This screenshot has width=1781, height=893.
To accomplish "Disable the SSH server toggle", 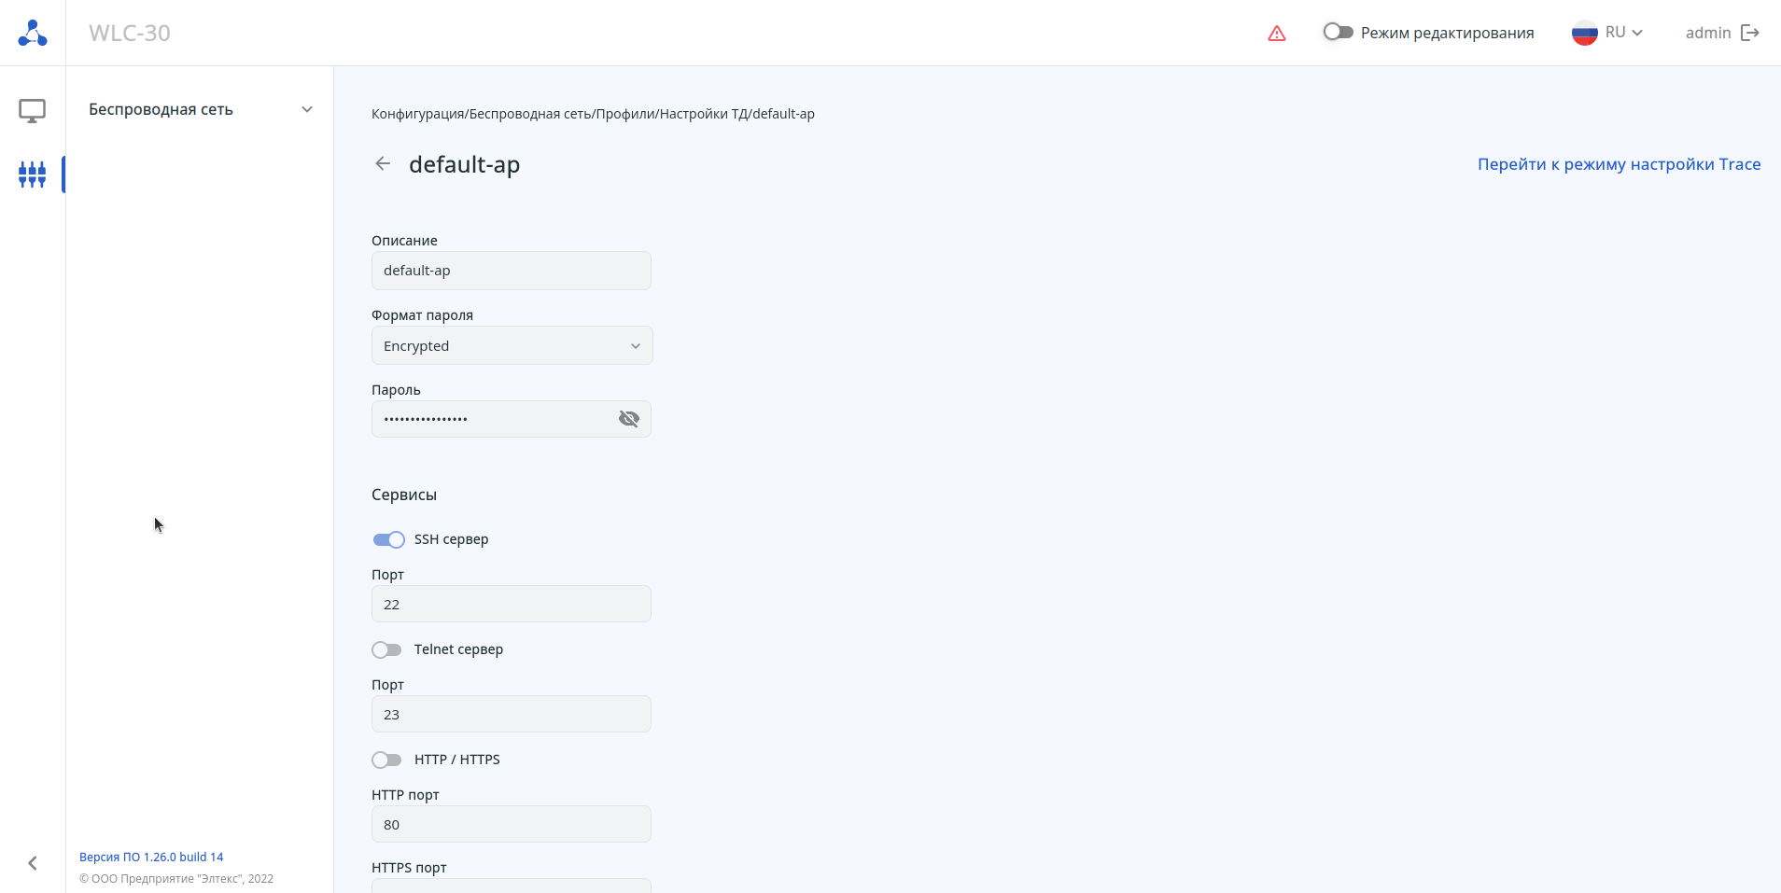I will tap(388, 539).
